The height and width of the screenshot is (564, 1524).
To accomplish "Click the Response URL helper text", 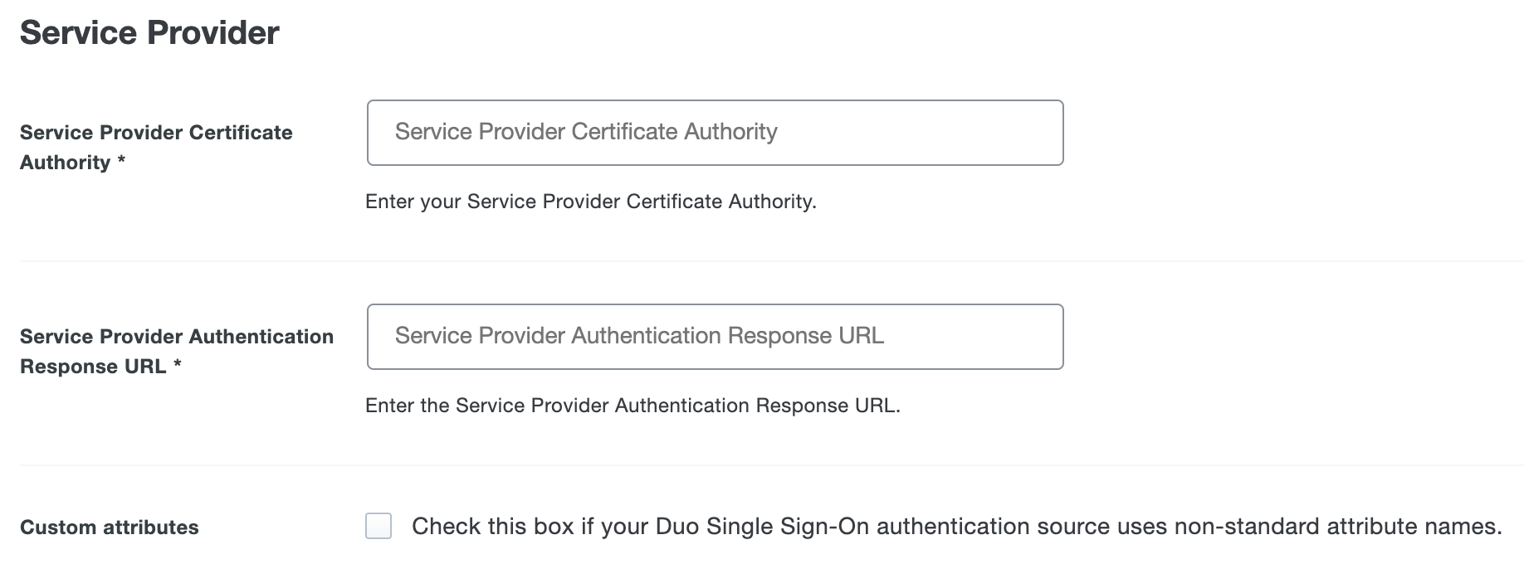I will click(634, 406).
